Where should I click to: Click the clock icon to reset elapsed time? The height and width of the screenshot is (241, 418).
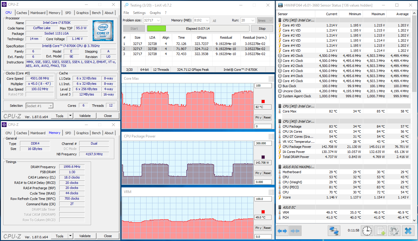coord(367,231)
